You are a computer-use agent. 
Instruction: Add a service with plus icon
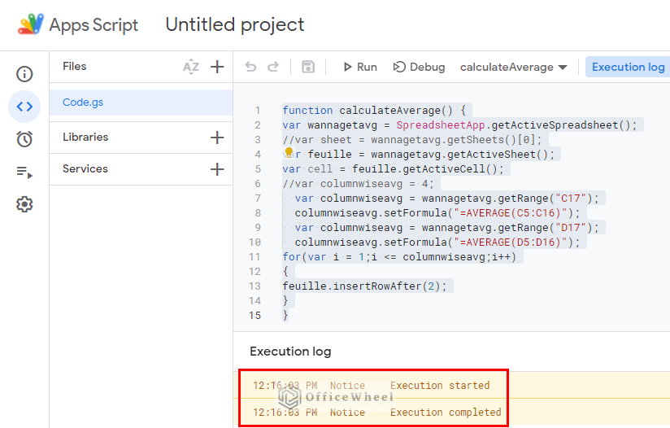(x=217, y=169)
